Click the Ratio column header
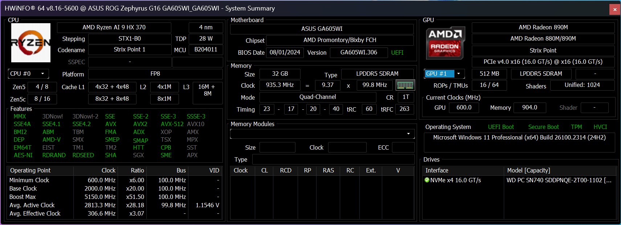 pos(132,170)
